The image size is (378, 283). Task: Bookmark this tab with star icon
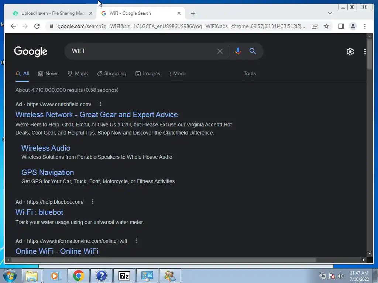[x=326, y=26]
